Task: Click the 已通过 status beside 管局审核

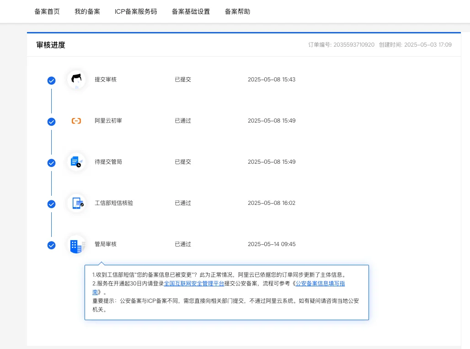Action: (182, 244)
